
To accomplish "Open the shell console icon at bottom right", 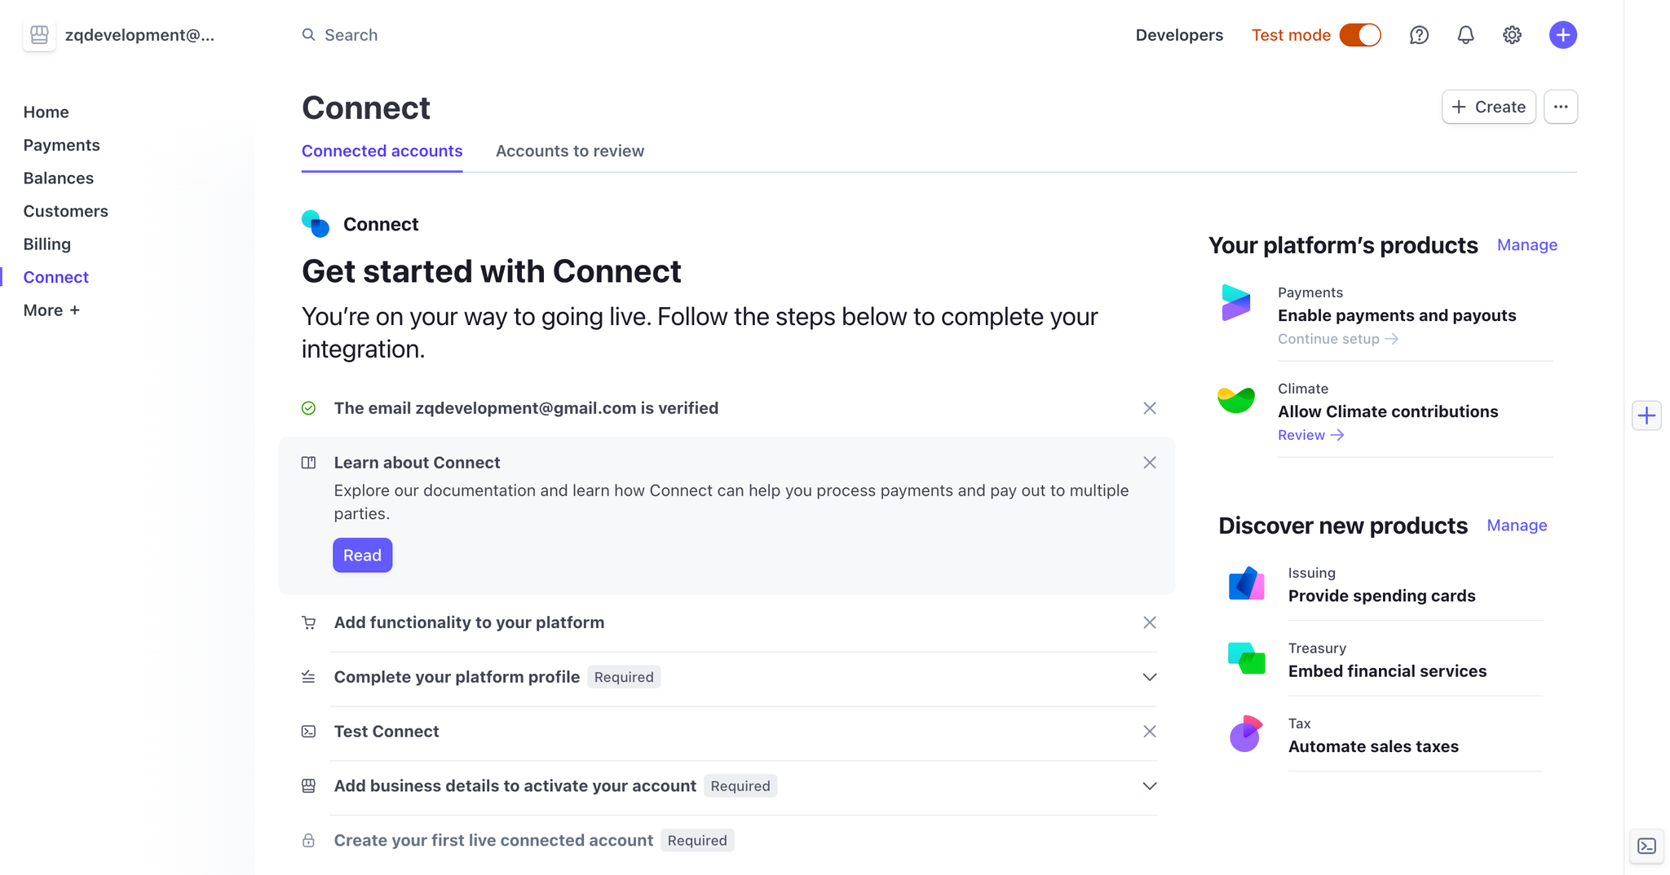I will 1647,846.
